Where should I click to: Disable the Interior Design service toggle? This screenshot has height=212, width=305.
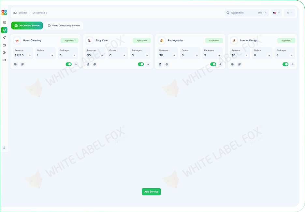pos(285,64)
